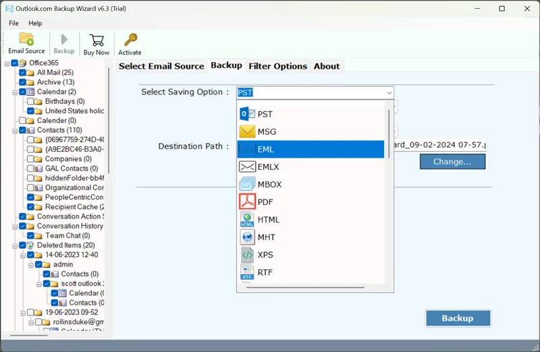
Task: Select the HTML format icon
Action: tap(247, 219)
